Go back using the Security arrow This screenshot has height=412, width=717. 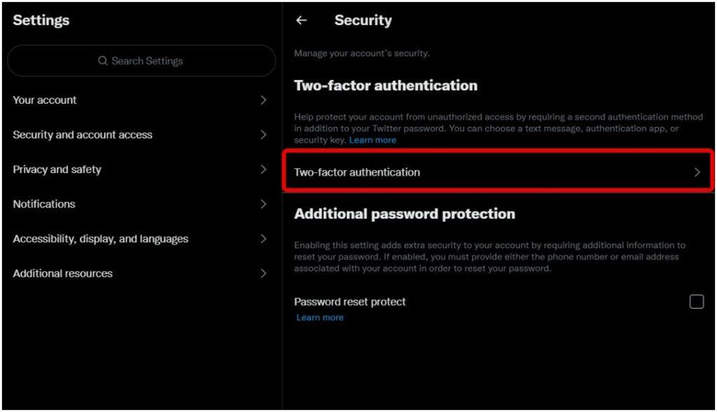[301, 20]
